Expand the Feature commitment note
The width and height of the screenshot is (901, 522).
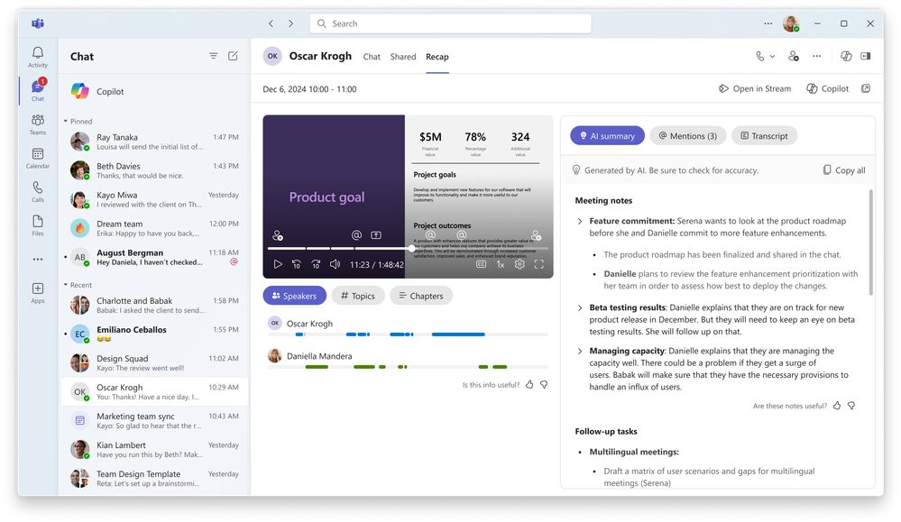point(580,221)
